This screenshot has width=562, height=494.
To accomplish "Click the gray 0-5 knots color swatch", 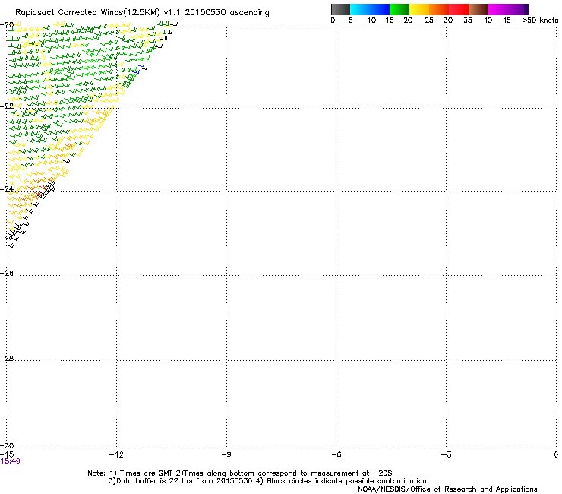I will coord(340,9).
